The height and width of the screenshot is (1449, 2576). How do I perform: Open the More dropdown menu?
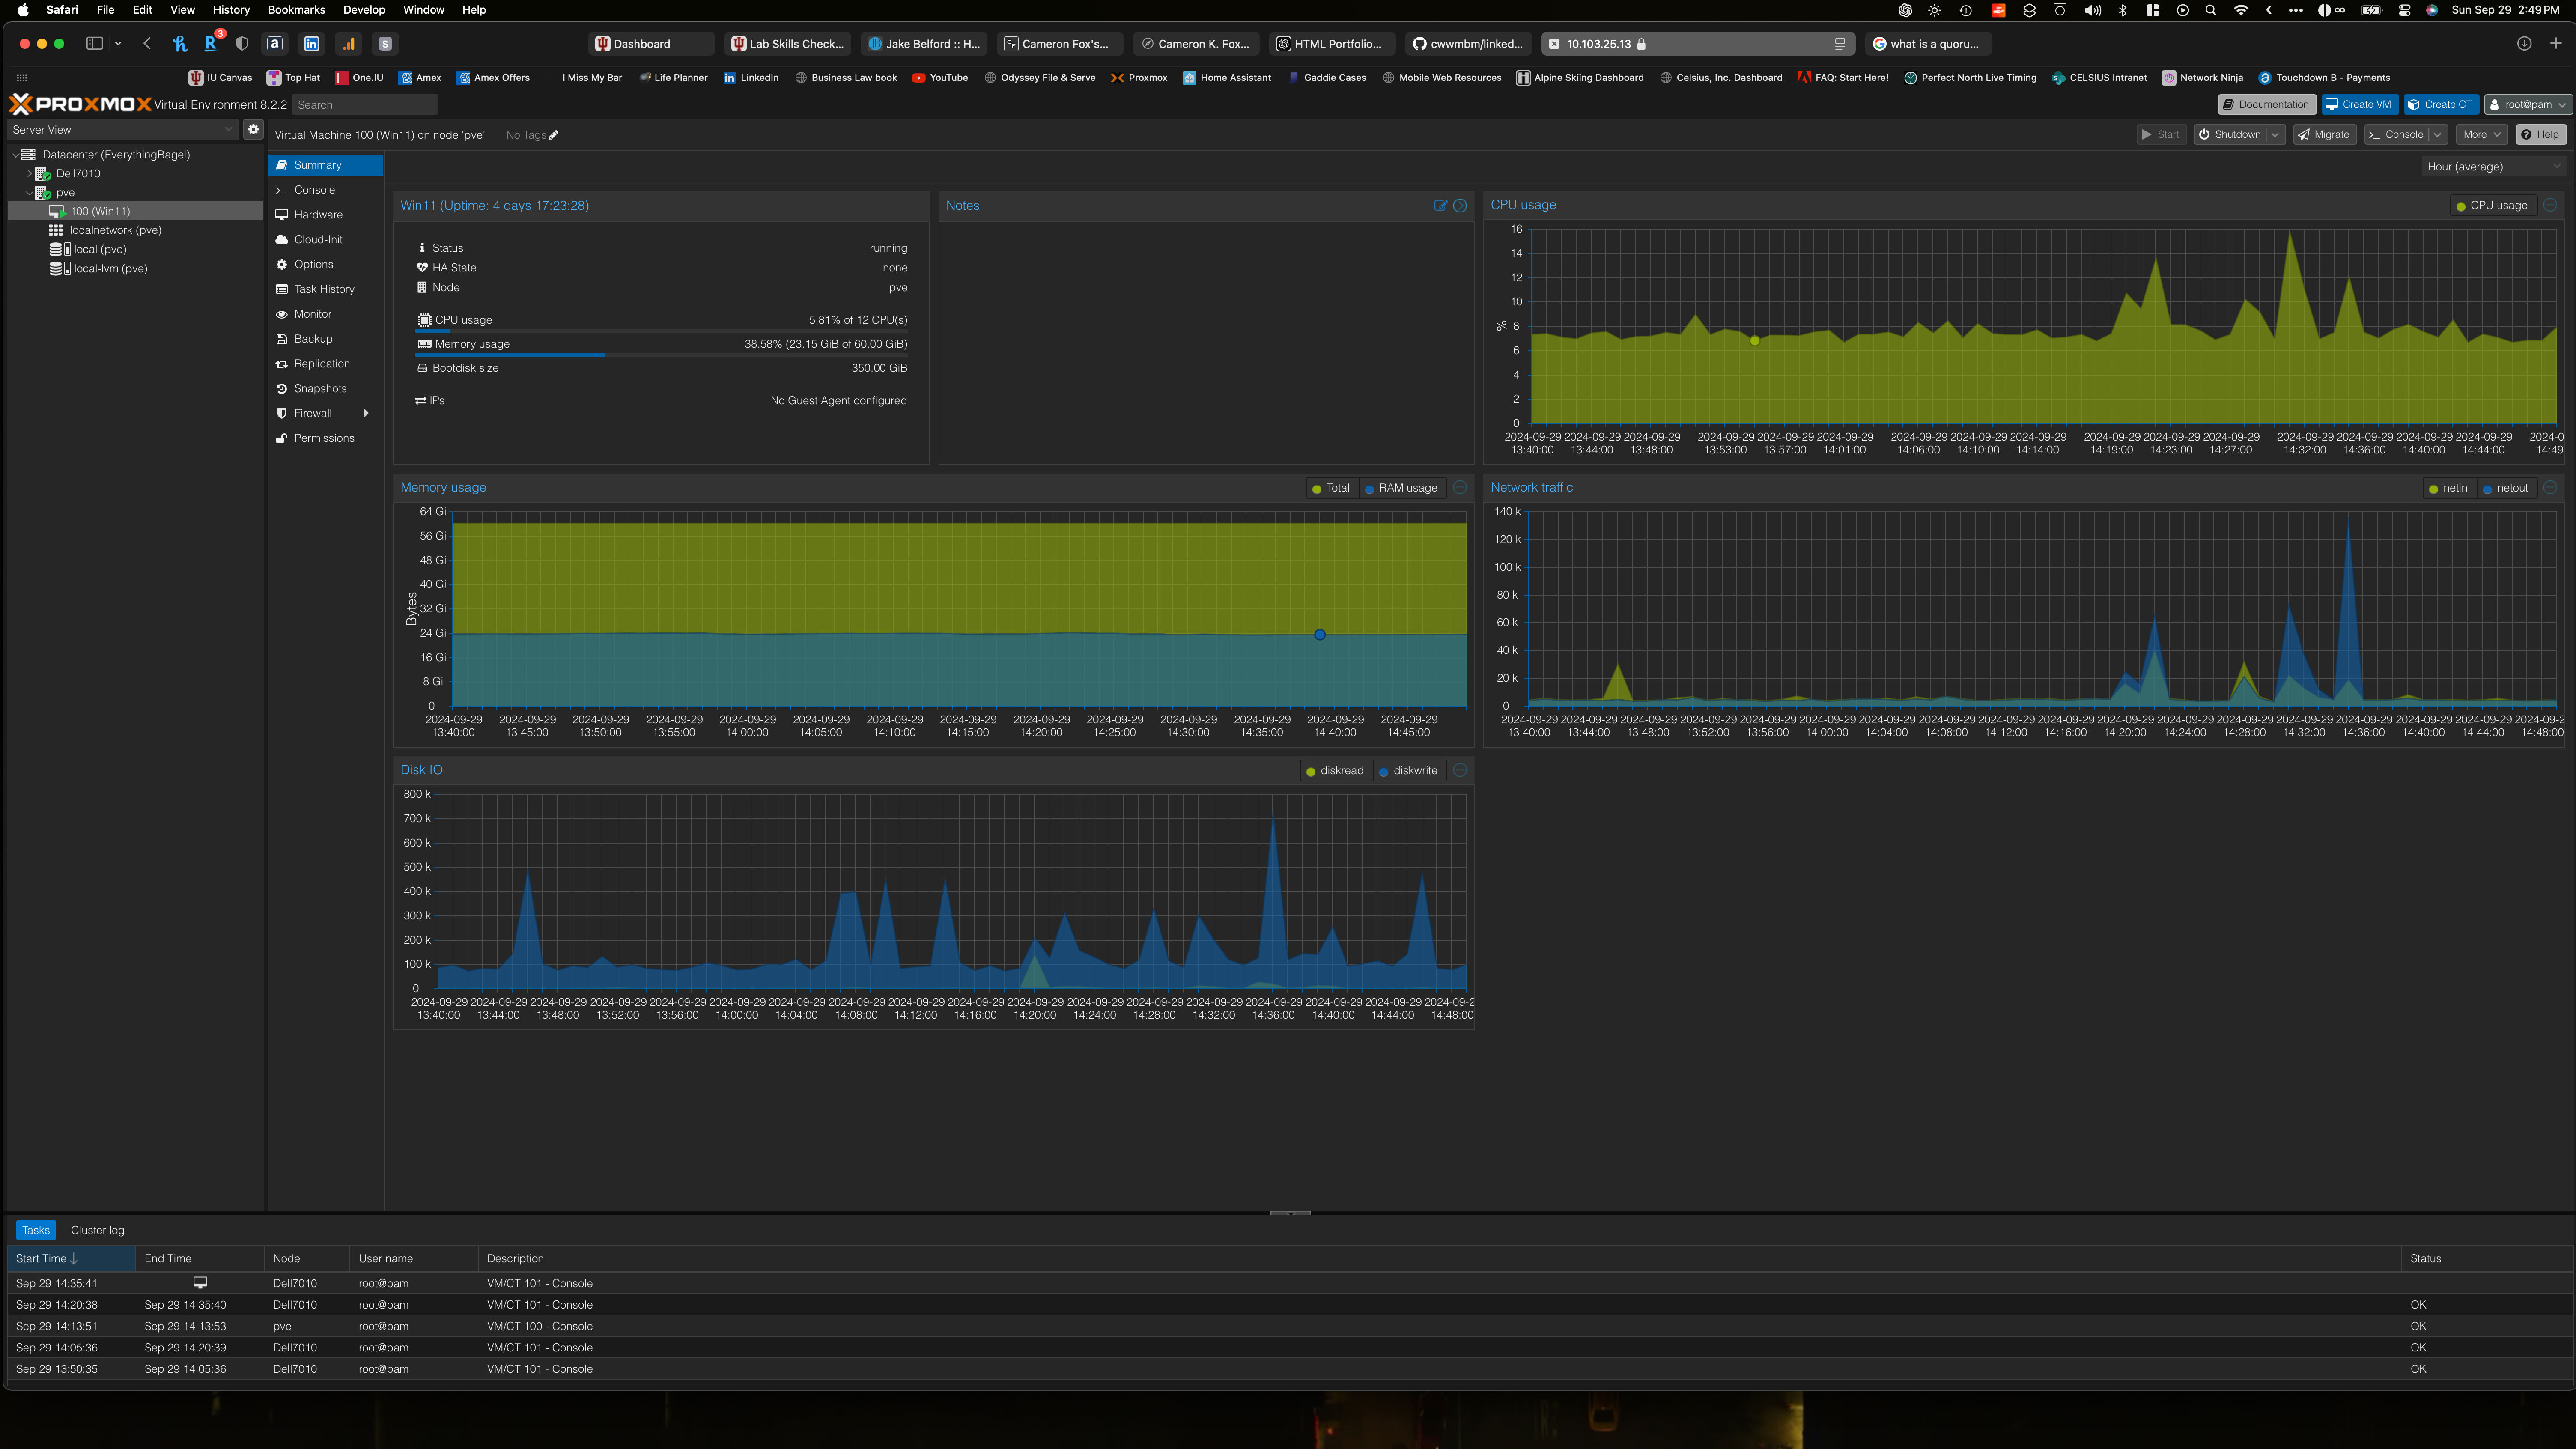2481,134
